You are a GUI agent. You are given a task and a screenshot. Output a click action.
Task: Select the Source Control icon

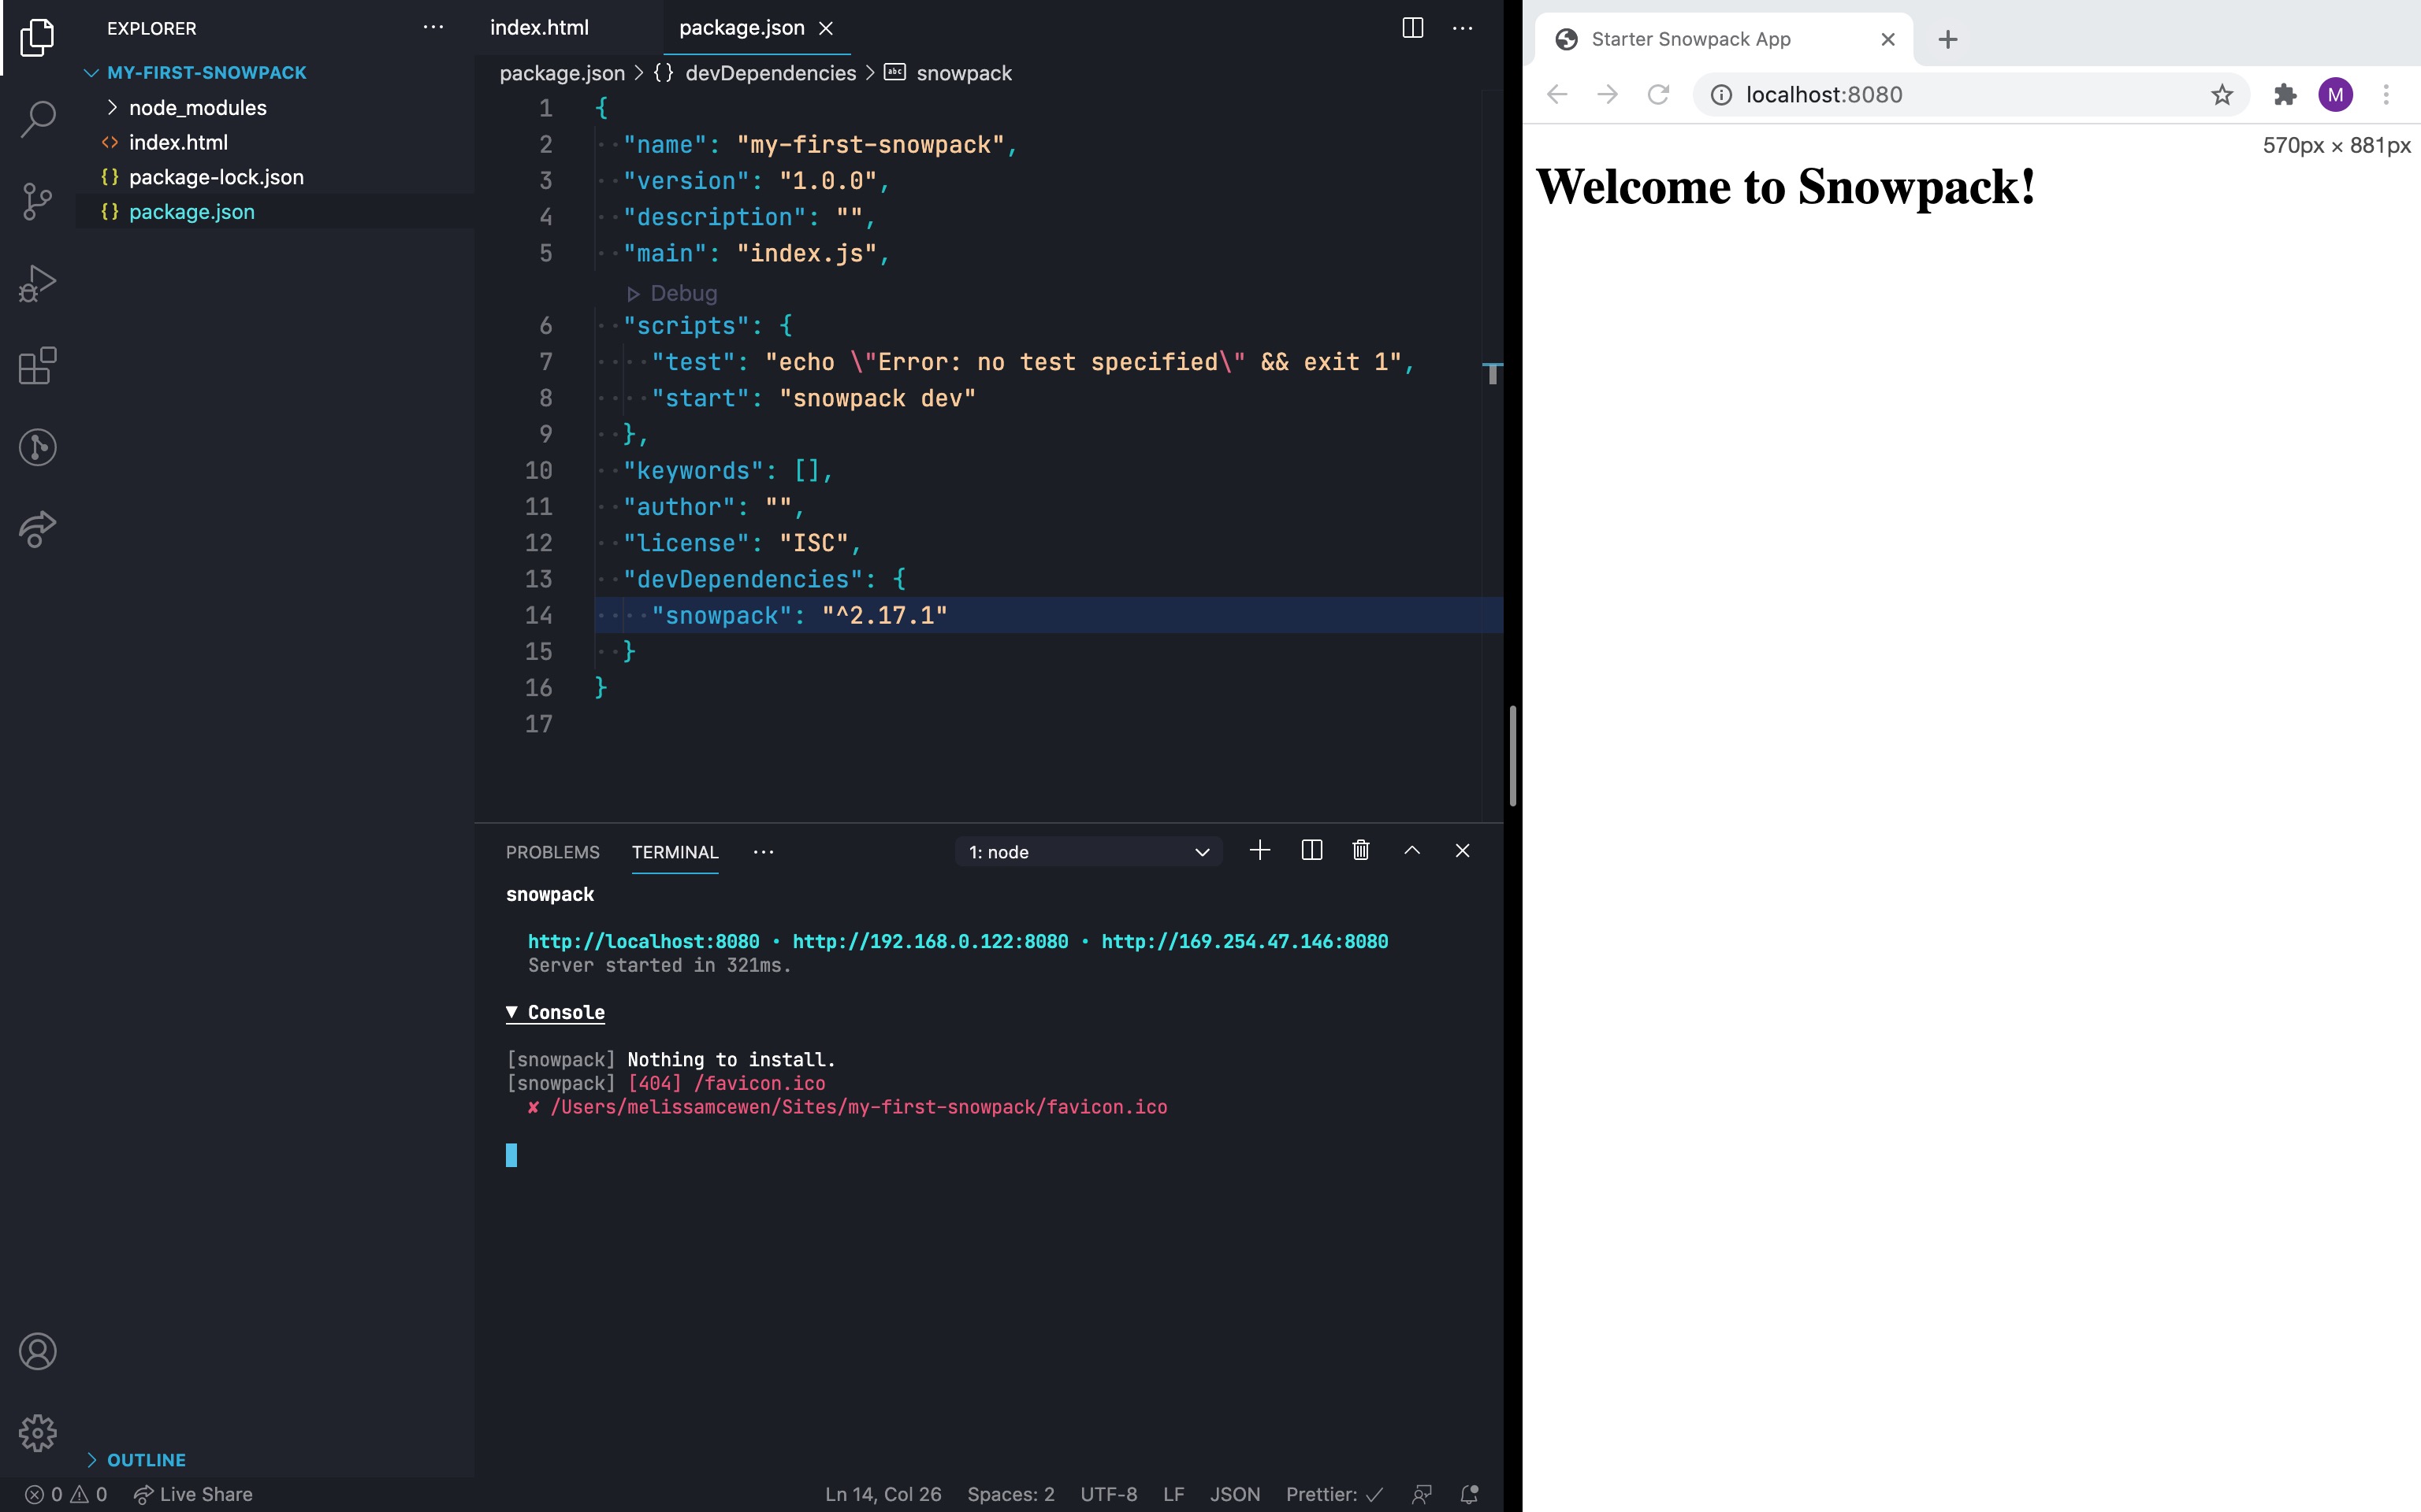coord(37,201)
